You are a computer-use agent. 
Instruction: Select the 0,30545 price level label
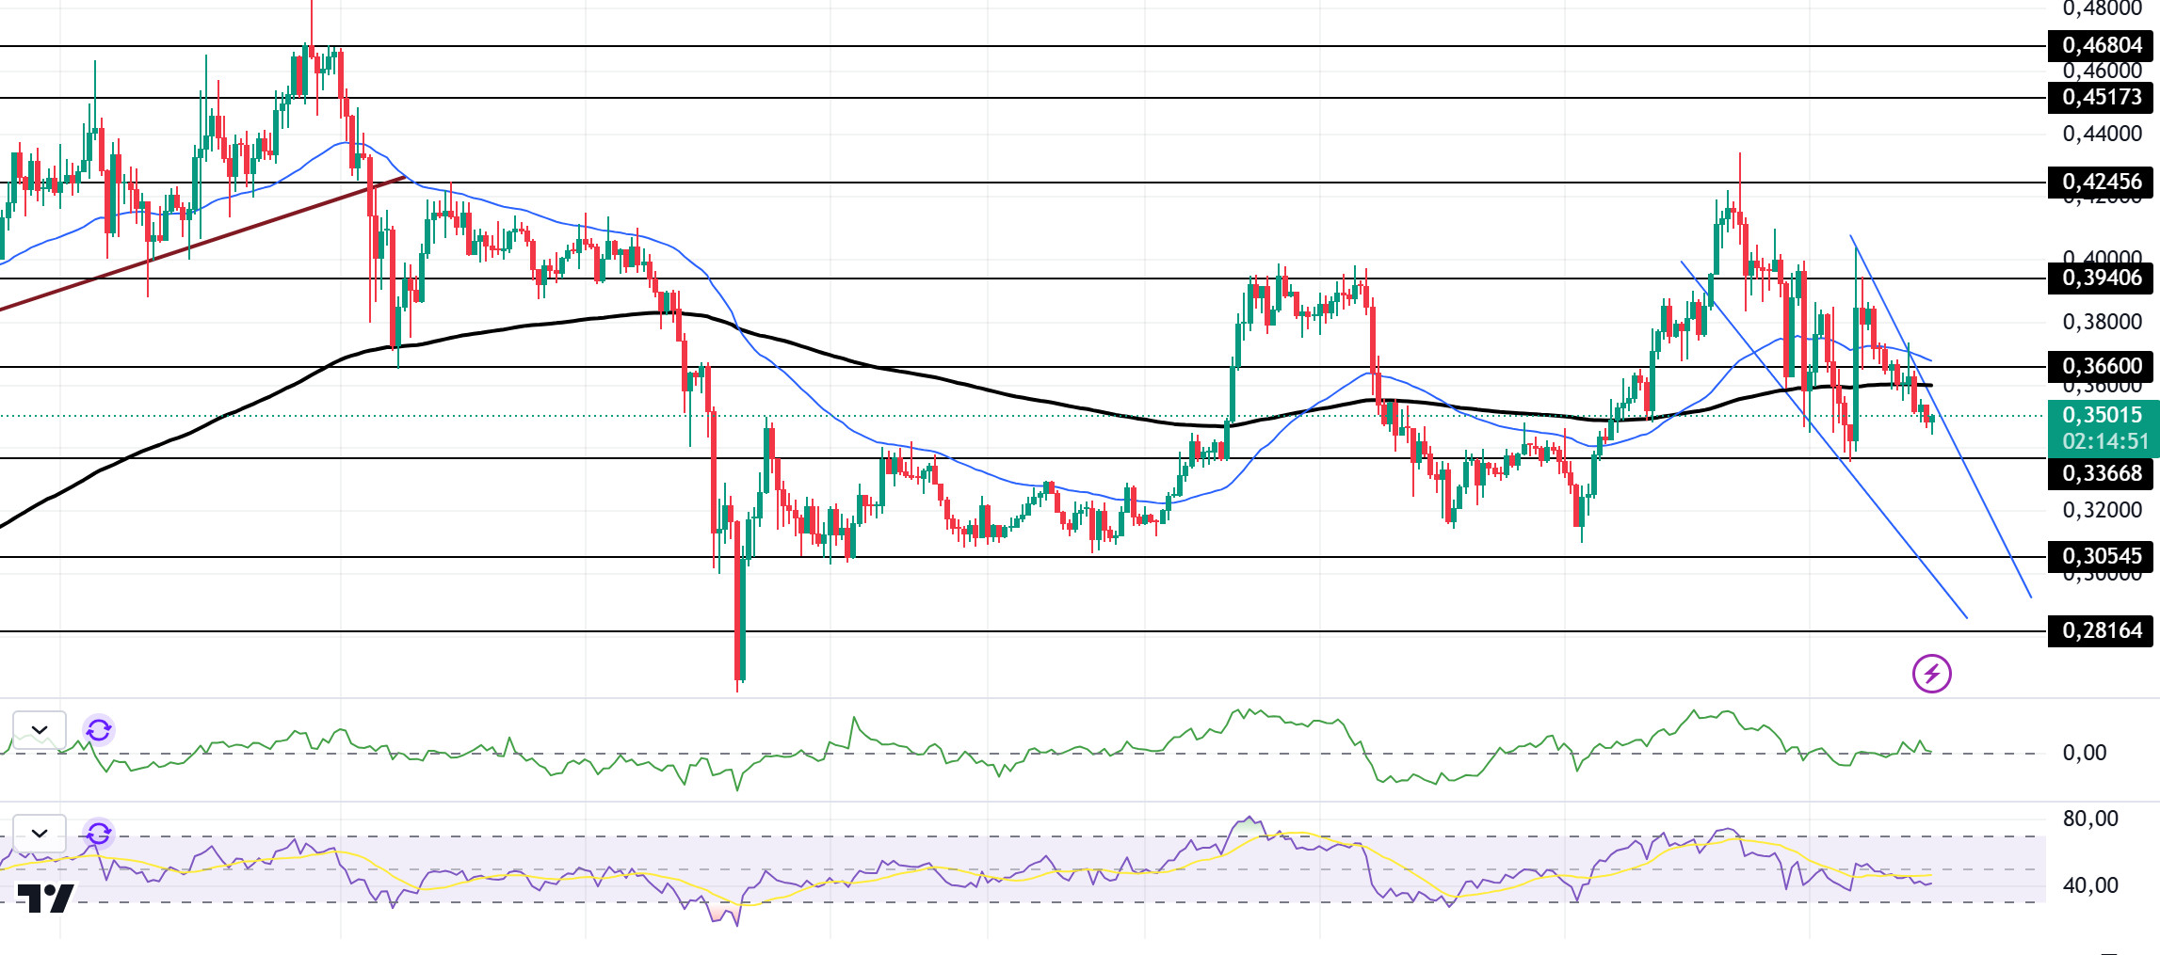[2101, 556]
